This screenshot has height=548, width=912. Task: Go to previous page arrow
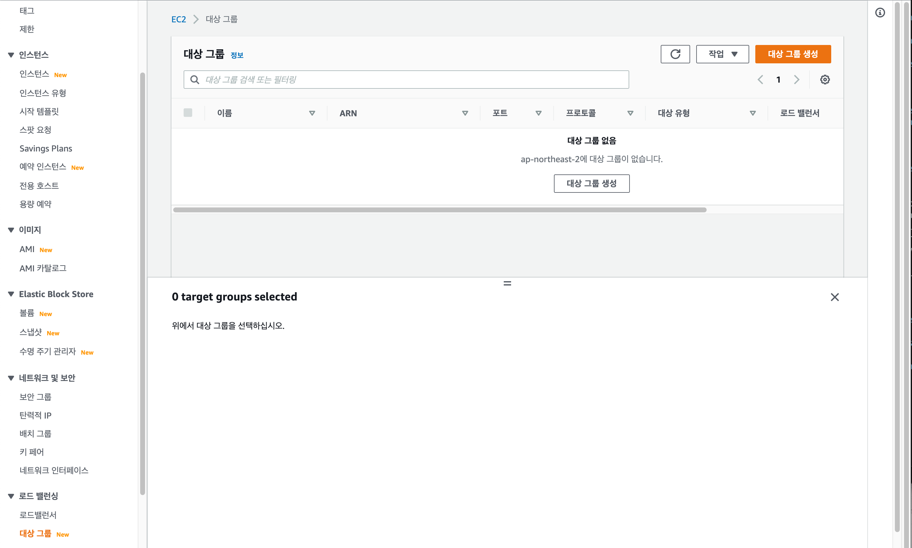click(x=760, y=79)
